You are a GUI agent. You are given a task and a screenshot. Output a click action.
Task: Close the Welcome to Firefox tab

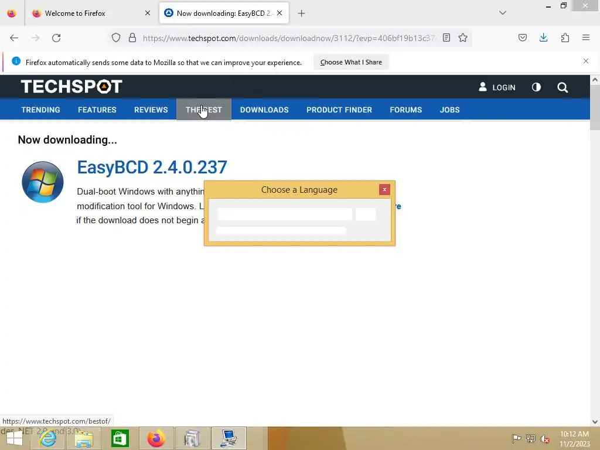pyautogui.click(x=148, y=13)
